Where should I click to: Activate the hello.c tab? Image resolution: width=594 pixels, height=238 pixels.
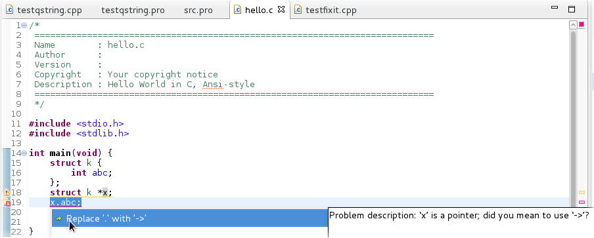click(x=259, y=10)
